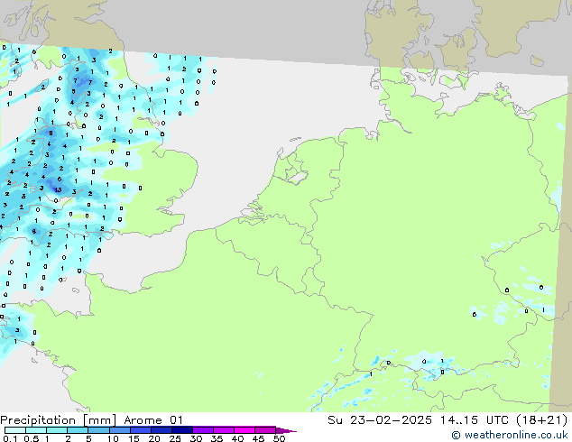Click the '15' legend scale label
The height and width of the screenshot is (442, 572).
134,438
